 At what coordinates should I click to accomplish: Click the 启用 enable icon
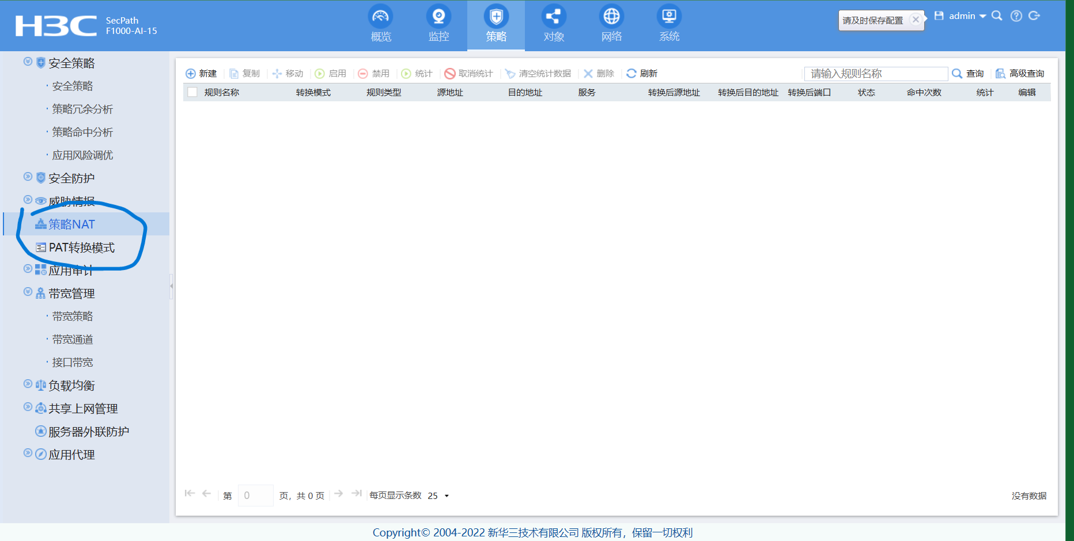click(320, 74)
